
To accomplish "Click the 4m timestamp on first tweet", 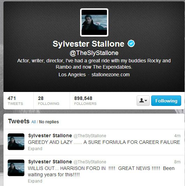I will 177,136.
